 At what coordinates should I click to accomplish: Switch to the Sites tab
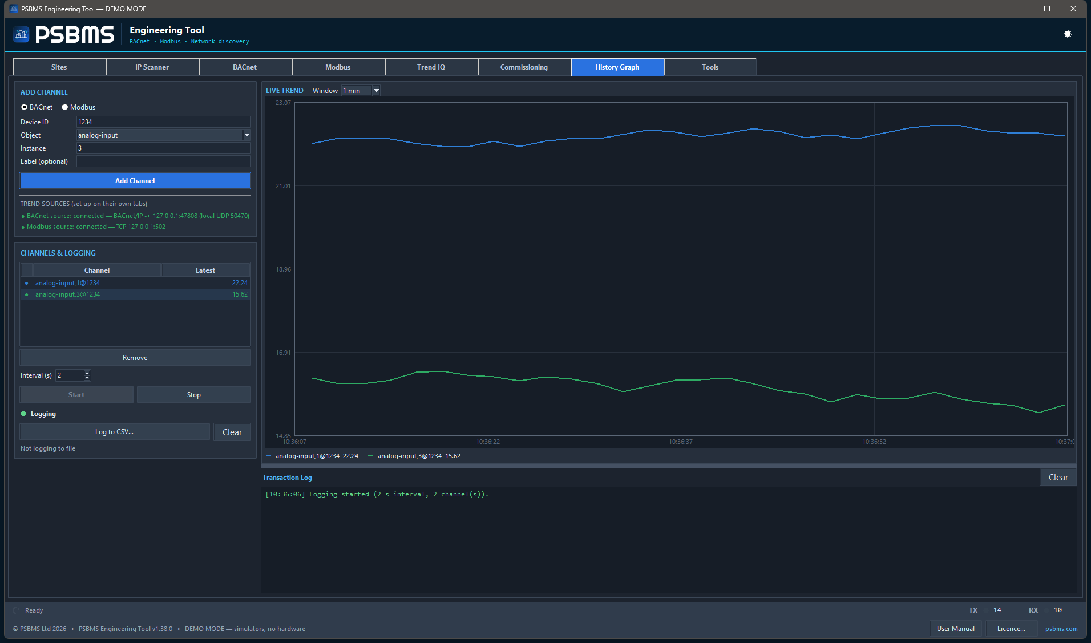click(x=59, y=67)
